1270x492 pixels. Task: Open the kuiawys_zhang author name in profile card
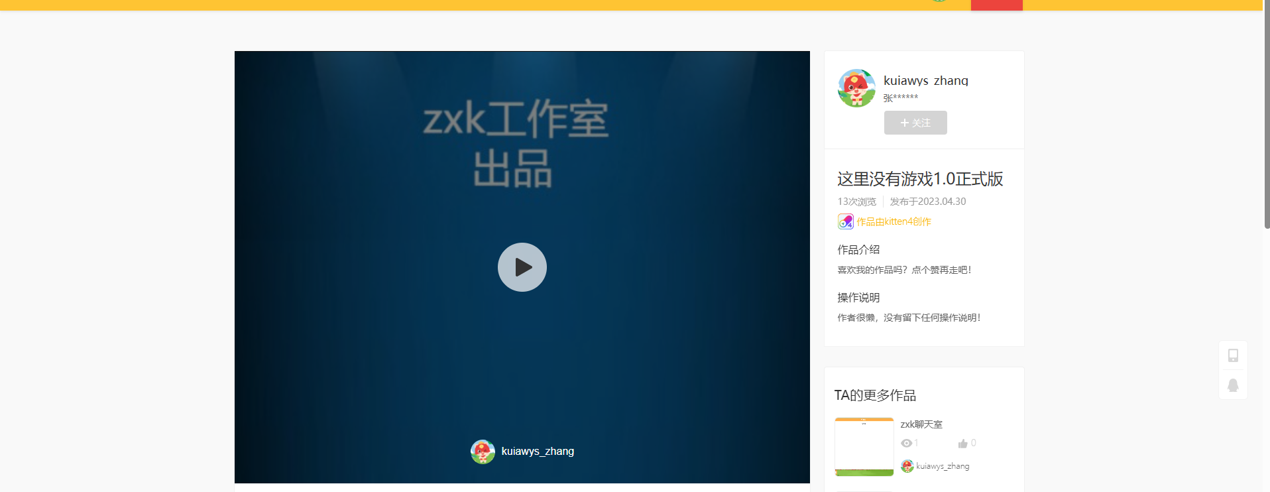[926, 80]
